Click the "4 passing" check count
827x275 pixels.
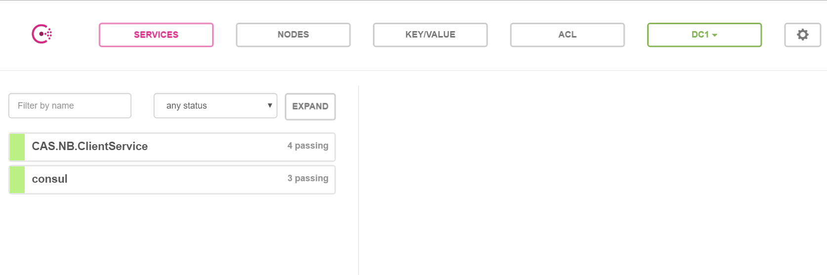[x=308, y=146]
